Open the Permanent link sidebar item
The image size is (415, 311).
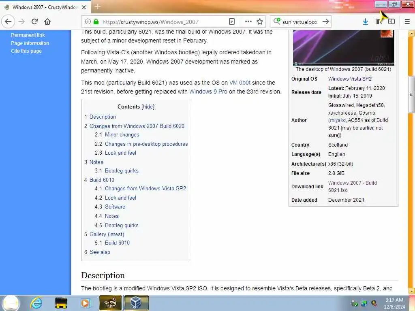28,35
